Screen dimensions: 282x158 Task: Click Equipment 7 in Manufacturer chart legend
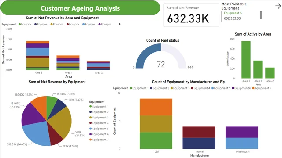262,88
